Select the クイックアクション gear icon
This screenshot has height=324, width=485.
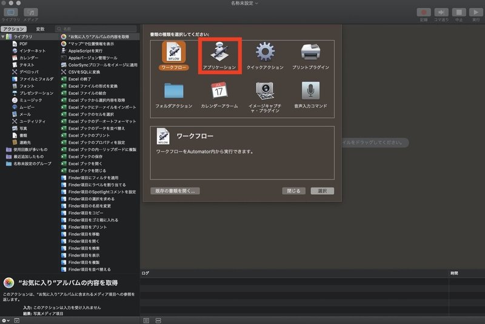pos(265,52)
